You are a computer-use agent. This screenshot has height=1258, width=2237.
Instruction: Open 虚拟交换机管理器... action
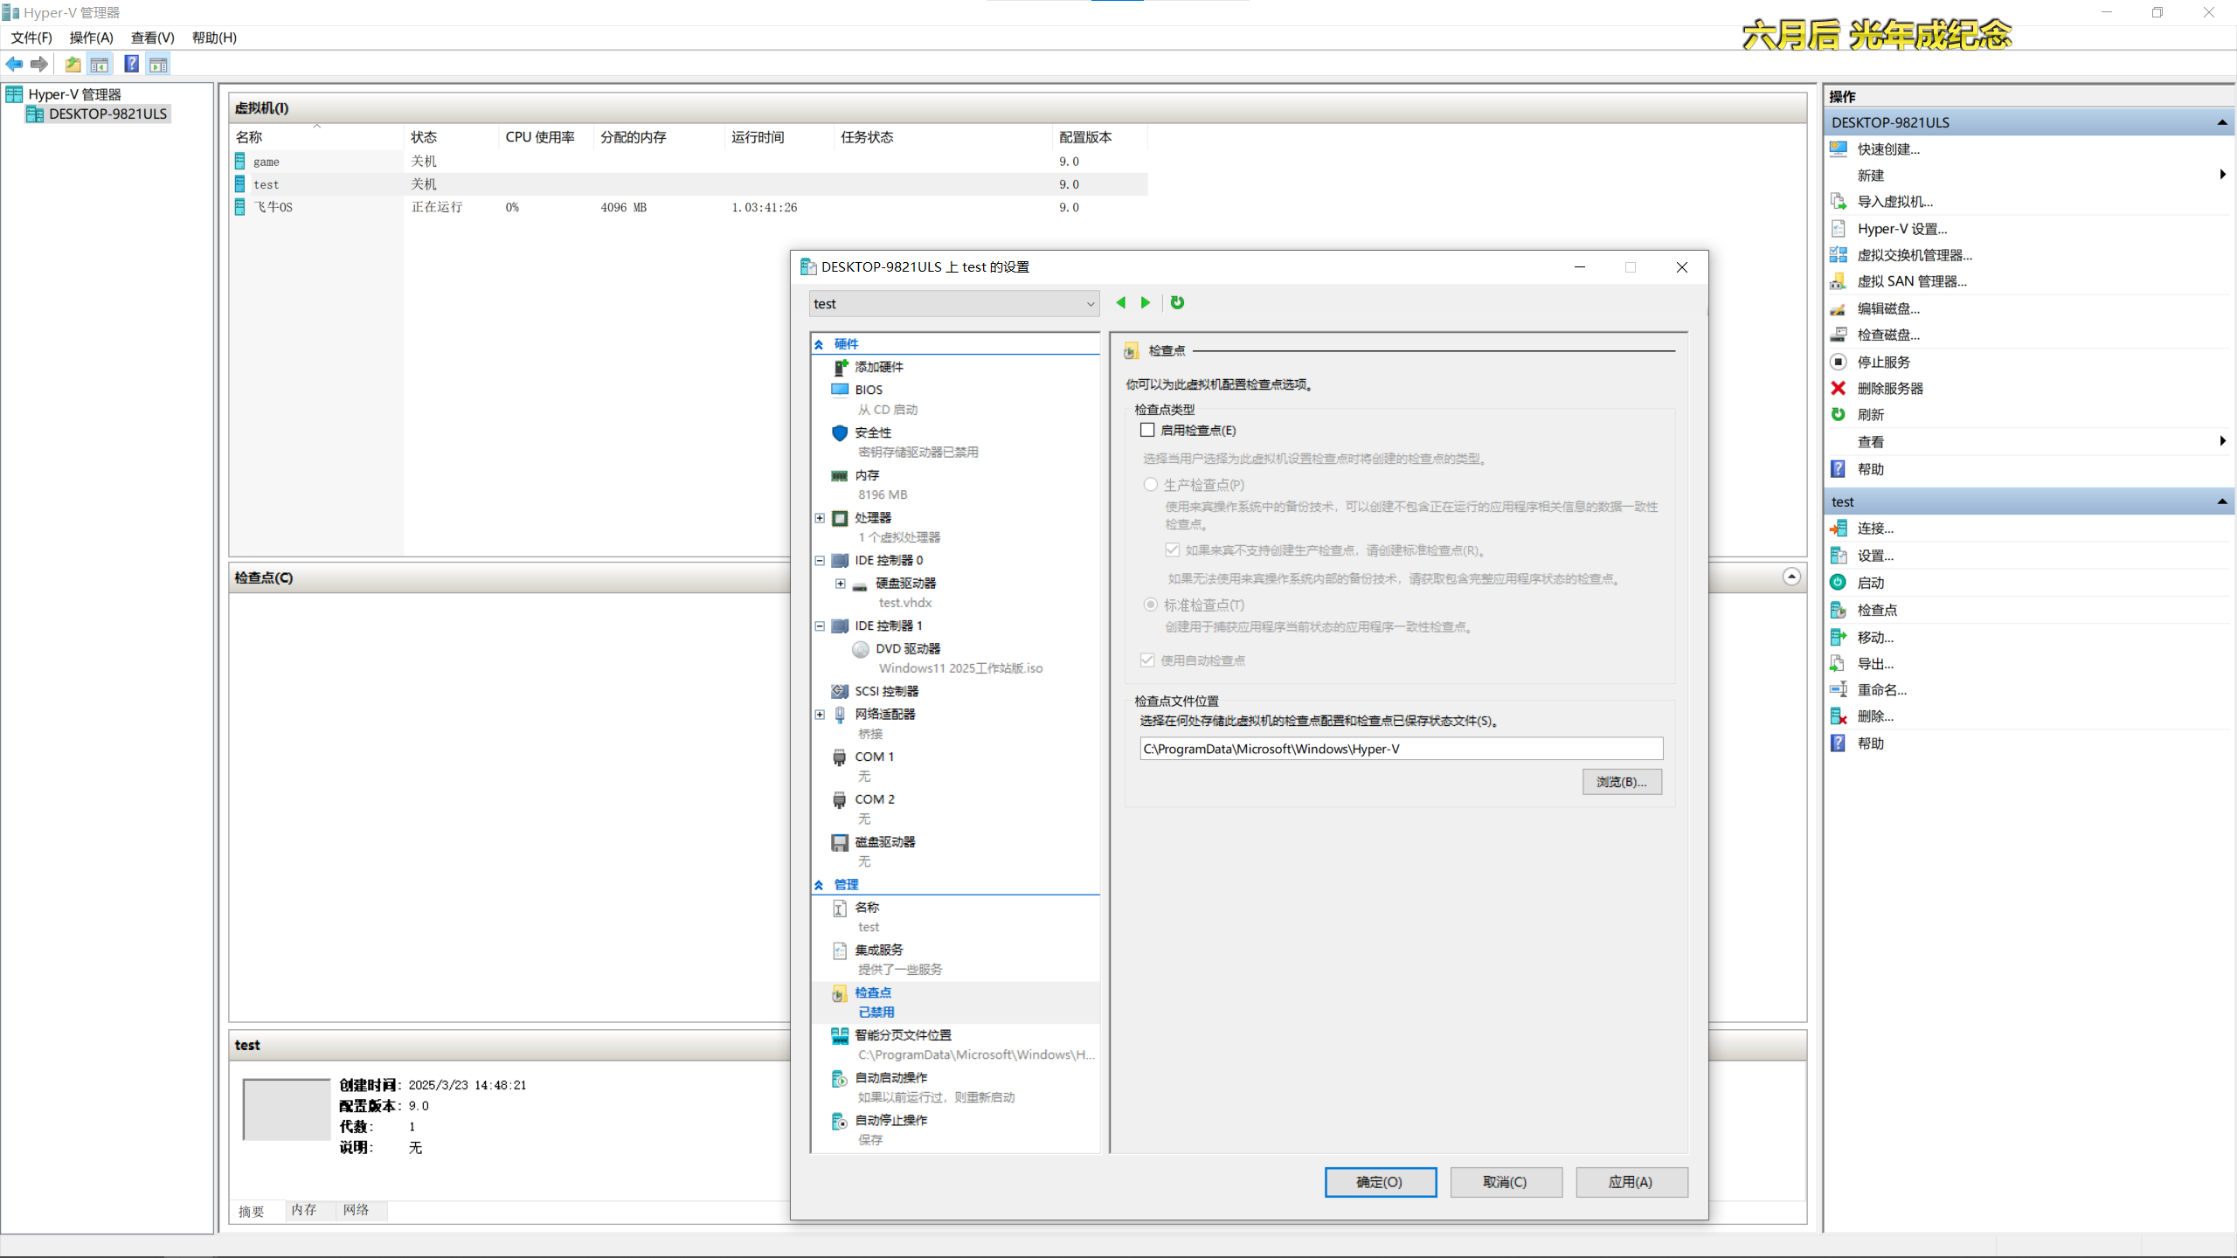pos(1915,255)
